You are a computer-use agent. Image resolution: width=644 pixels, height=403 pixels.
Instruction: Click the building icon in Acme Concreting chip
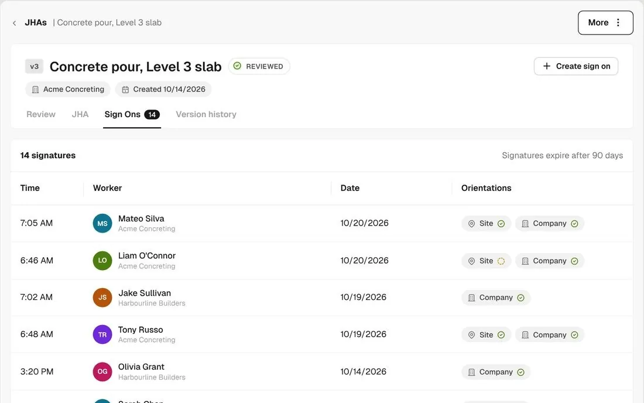(35, 90)
